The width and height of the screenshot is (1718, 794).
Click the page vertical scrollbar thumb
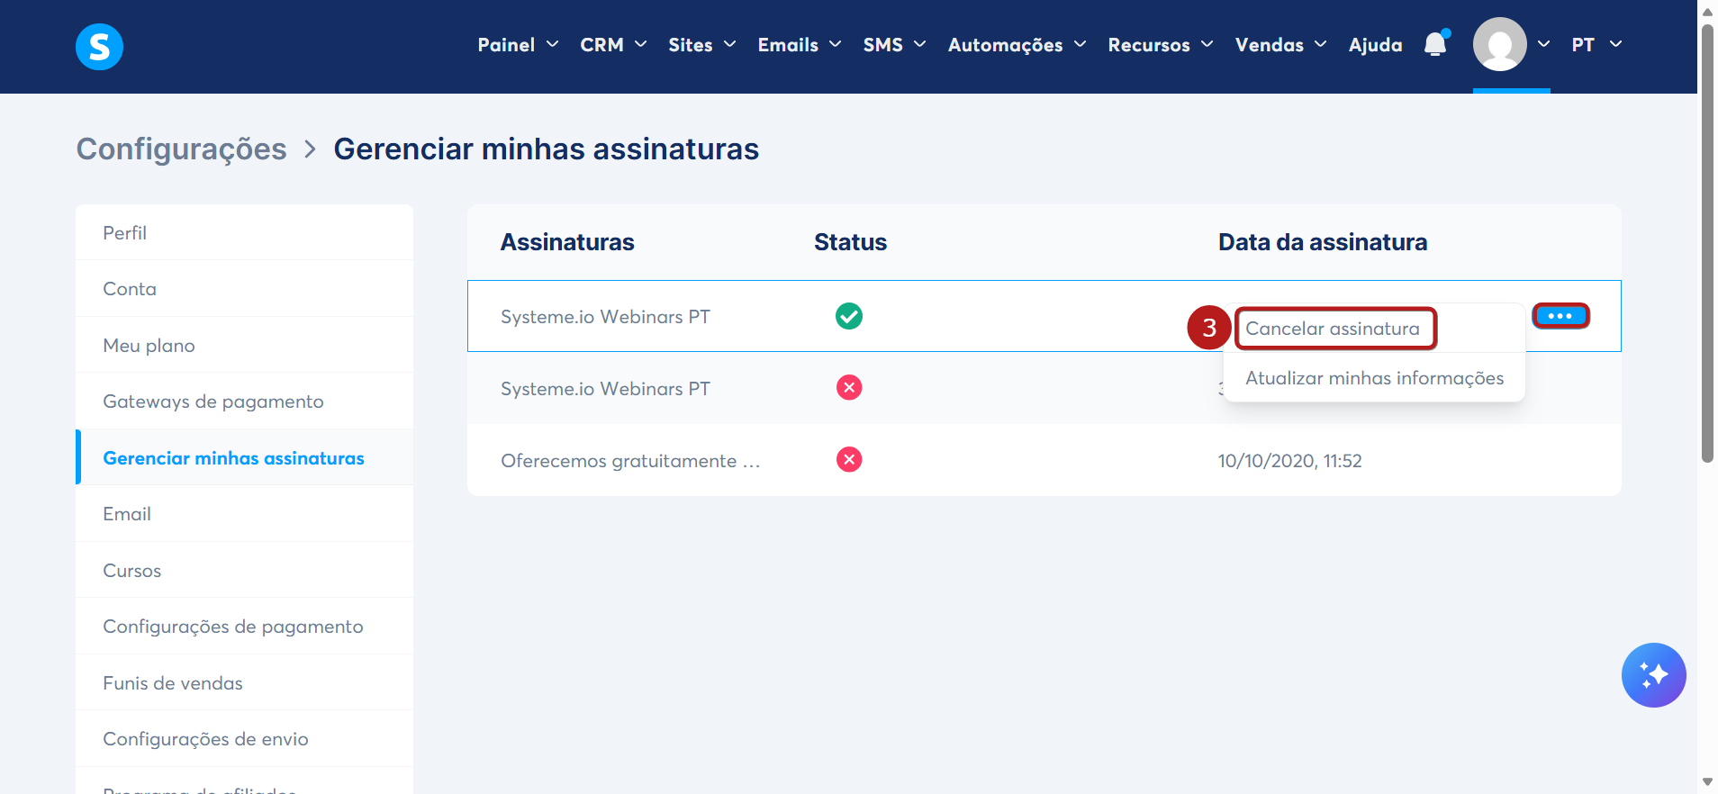pos(1707,243)
